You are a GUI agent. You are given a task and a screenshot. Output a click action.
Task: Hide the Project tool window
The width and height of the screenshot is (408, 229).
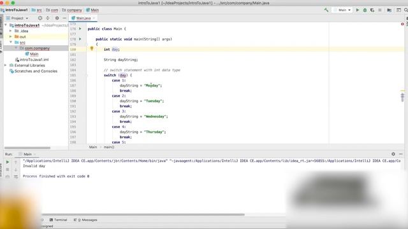tap(64, 18)
